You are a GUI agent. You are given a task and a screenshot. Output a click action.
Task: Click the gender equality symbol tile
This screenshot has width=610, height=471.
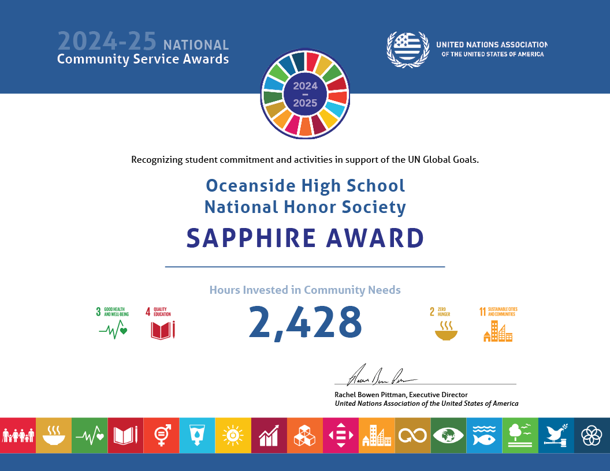click(161, 435)
